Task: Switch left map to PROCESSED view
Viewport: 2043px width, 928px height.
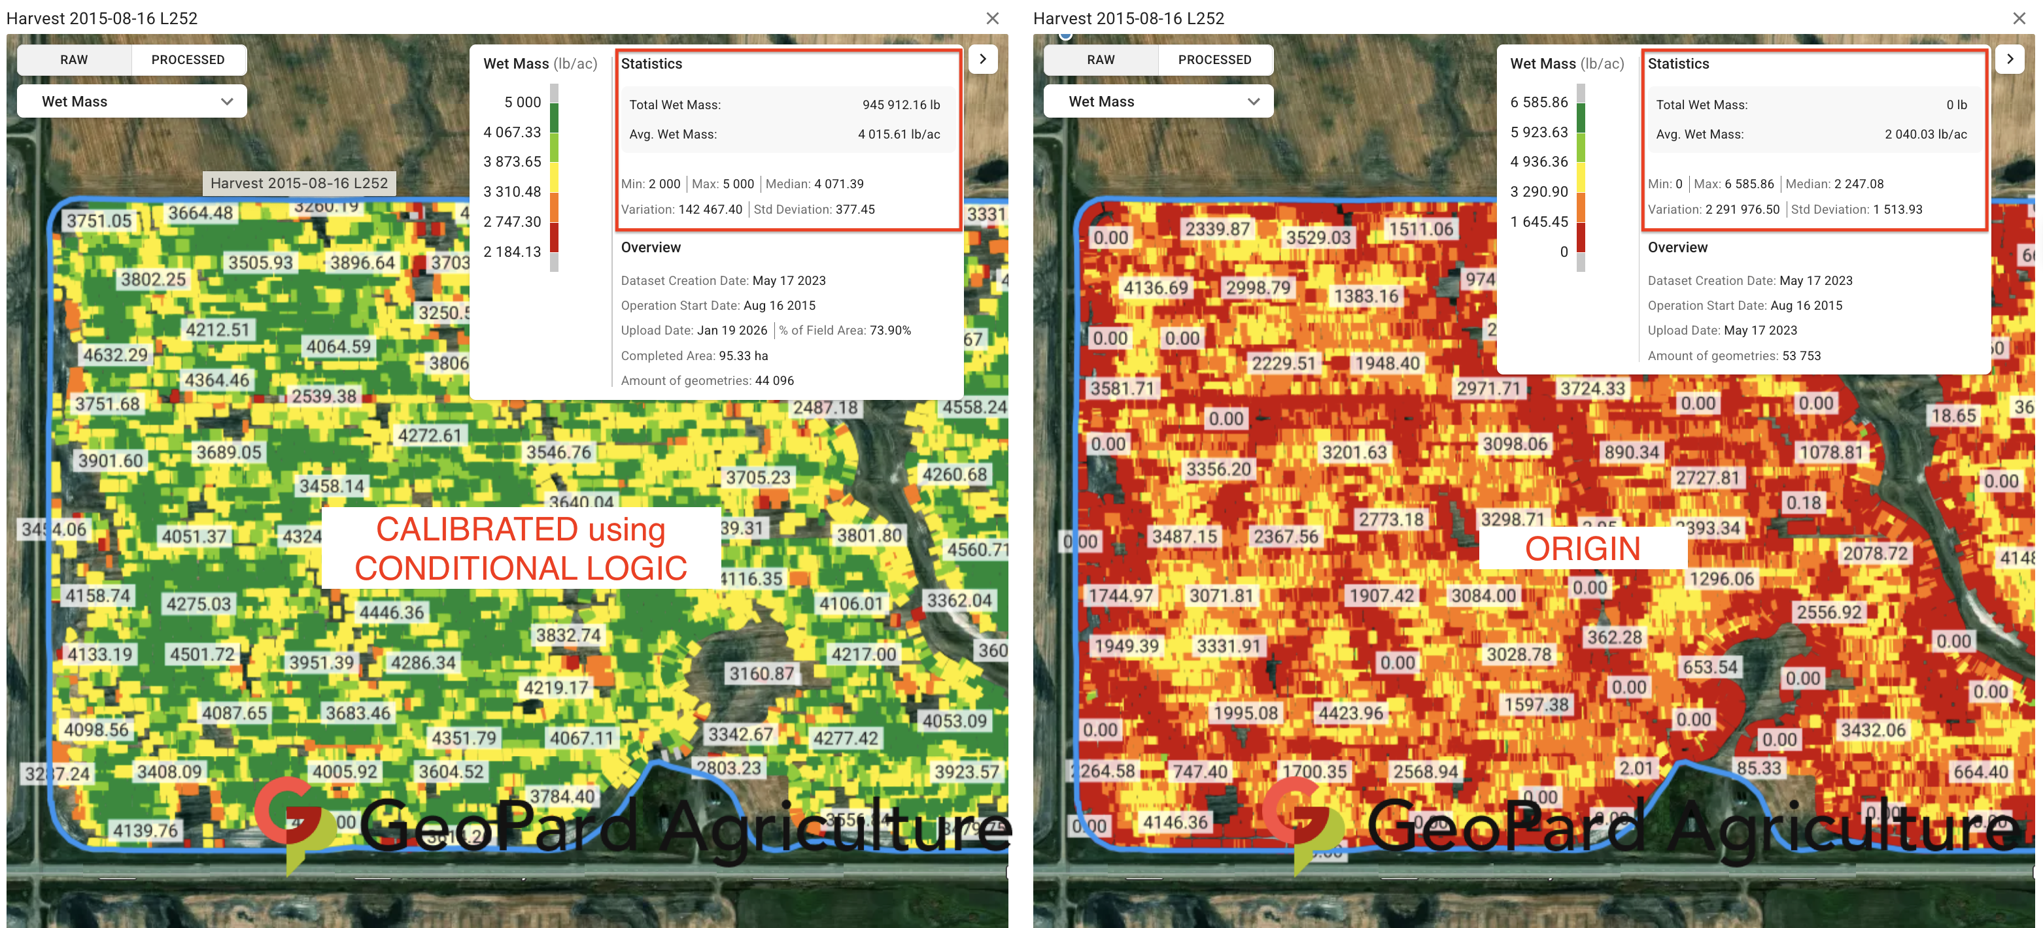Action: [188, 59]
